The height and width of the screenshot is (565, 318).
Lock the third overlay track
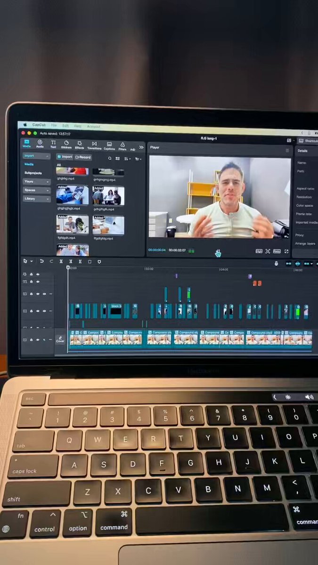(x=32, y=294)
